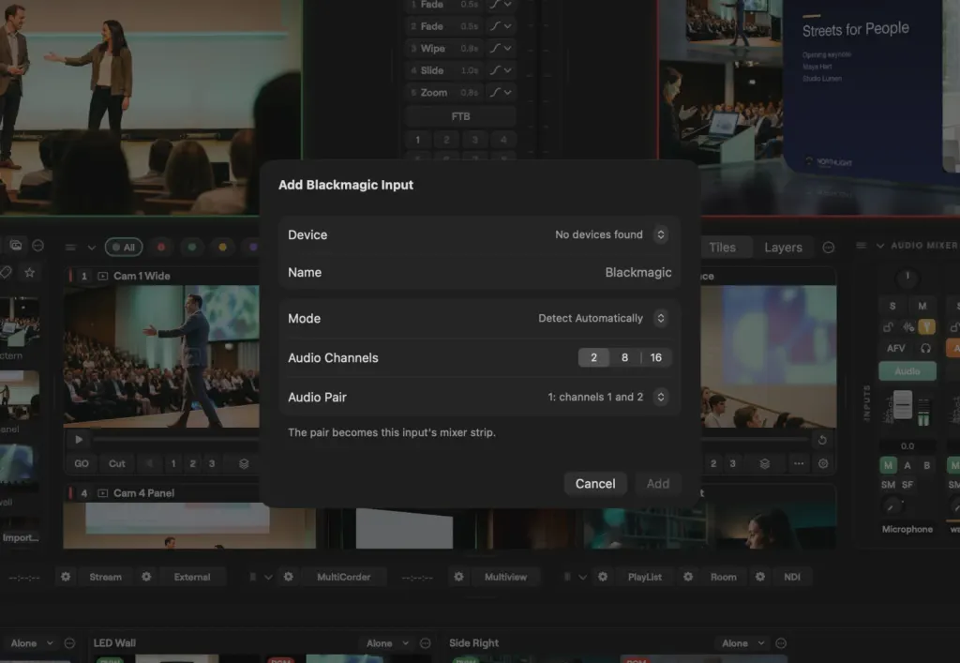This screenshot has width=960, height=663.
Task: Click the layers stack icon on the right tile
Action: point(765,463)
